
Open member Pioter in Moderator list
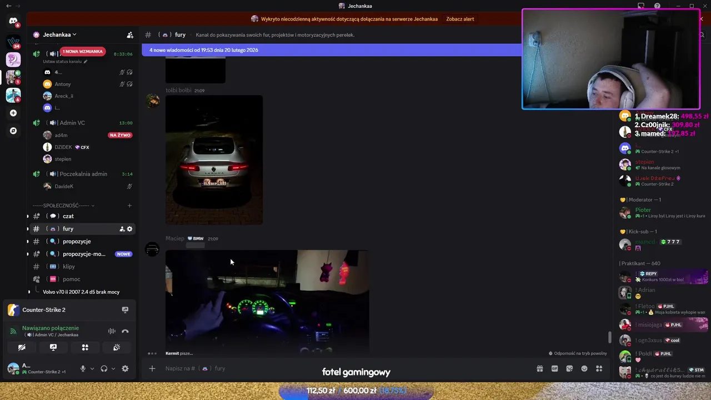663,213
